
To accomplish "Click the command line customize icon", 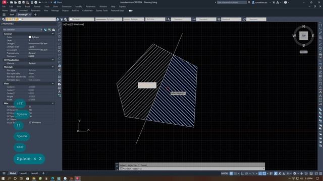I will (117, 169).
